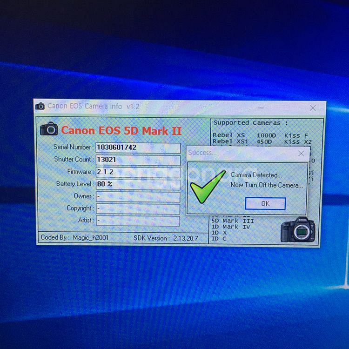349x349 pixels.
Task: Click the OK button in Success dialog
Action: point(265,203)
